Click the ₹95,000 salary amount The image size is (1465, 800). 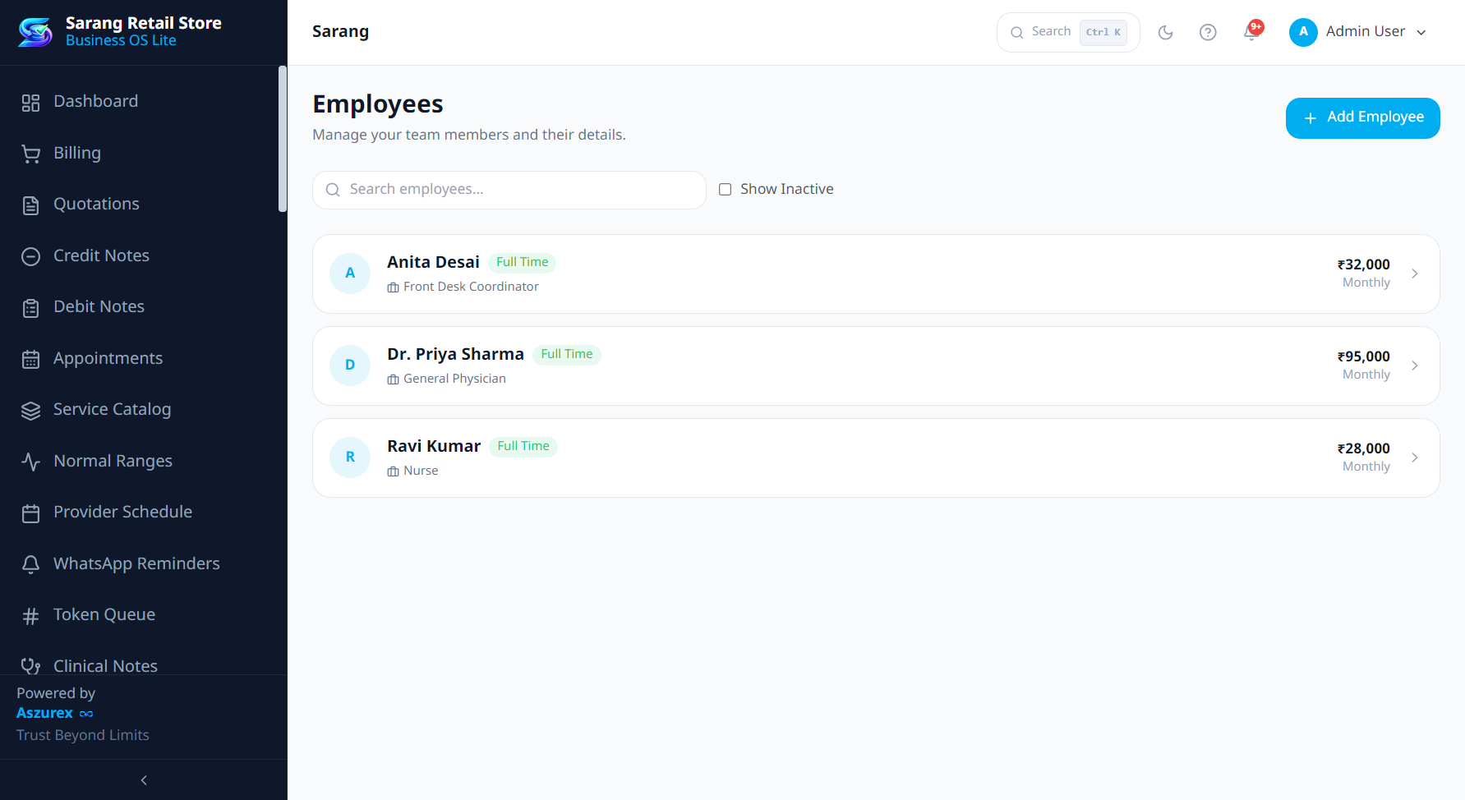coord(1363,356)
